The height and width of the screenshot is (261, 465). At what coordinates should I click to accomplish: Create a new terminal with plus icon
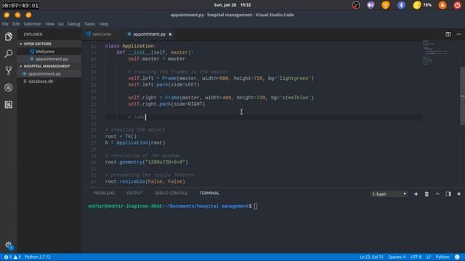(x=416, y=194)
